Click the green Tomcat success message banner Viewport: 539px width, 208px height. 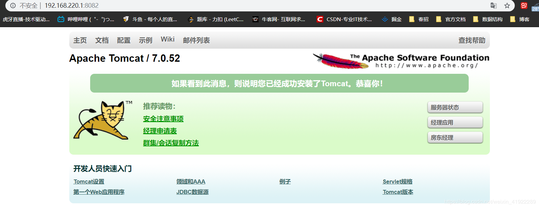coord(279,83)
